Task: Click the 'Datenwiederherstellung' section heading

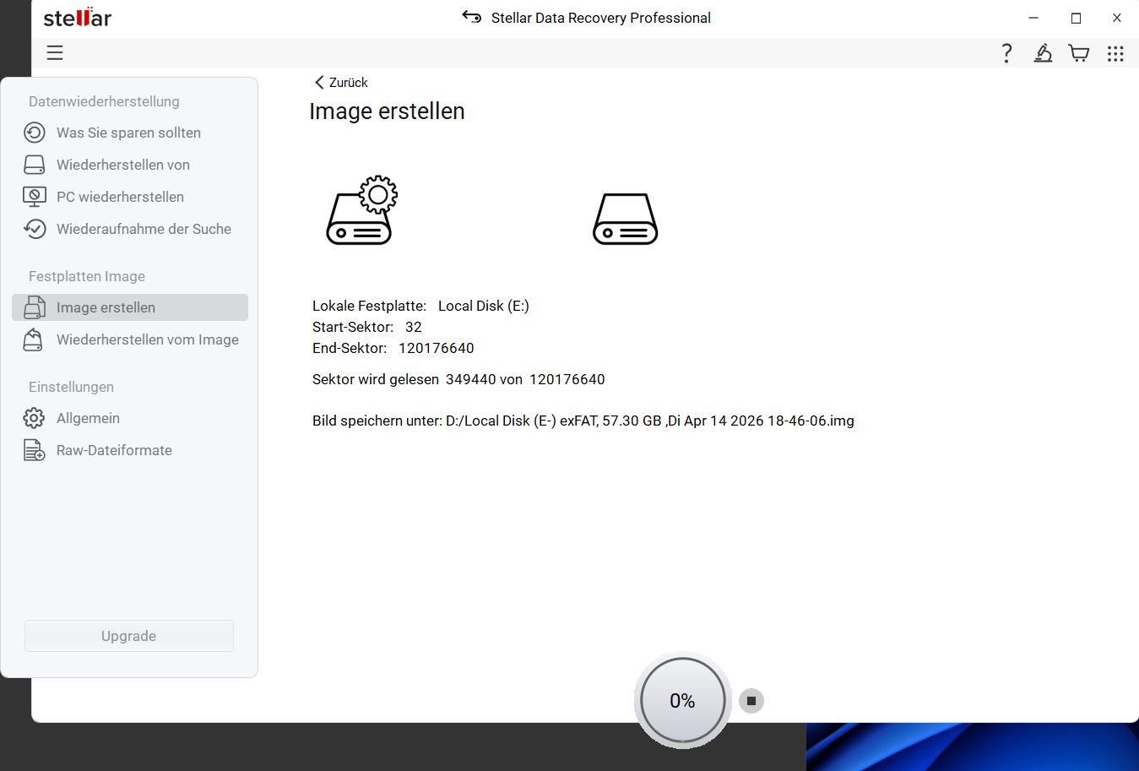Action: point(104,101)
